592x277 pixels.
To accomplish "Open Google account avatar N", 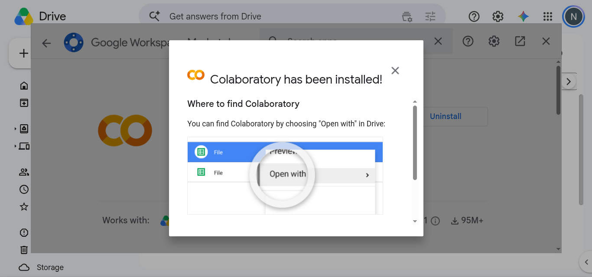I will [x=573, y=16].
